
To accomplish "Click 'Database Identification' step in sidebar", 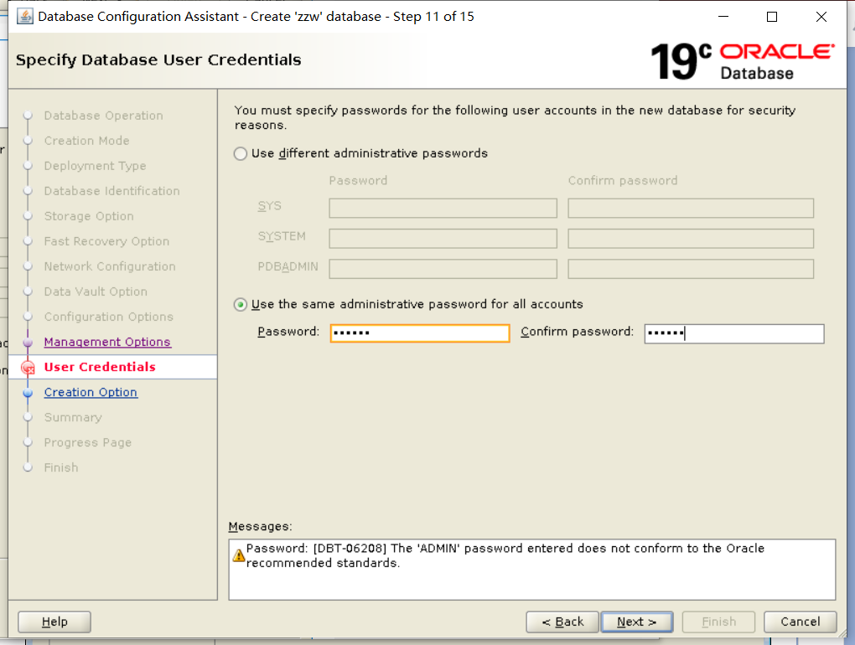I will click(x=111, y=191).
